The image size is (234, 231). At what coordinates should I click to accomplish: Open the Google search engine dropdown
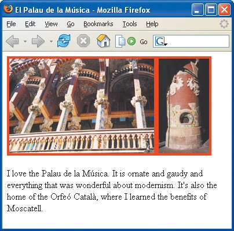(161, 41)
